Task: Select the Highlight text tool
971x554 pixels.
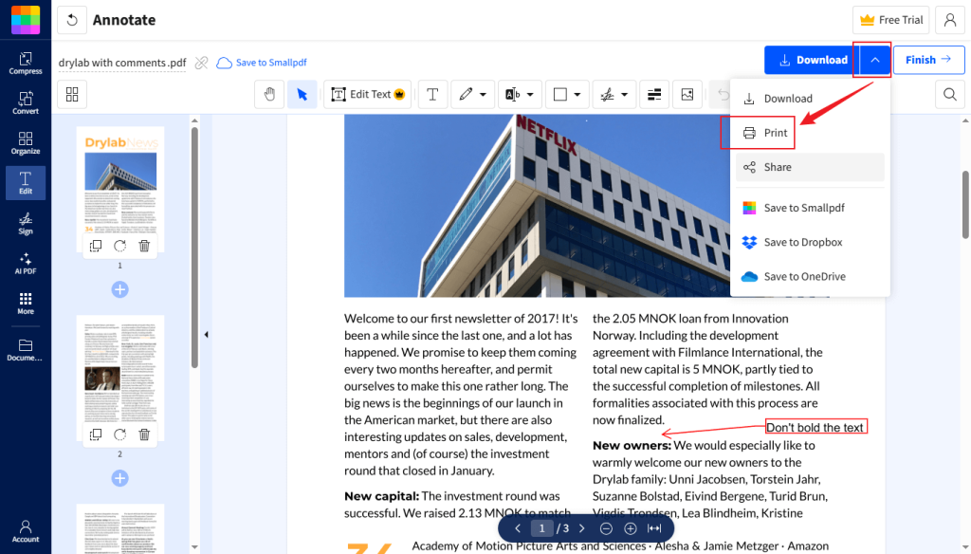Action: coord(512,94)
